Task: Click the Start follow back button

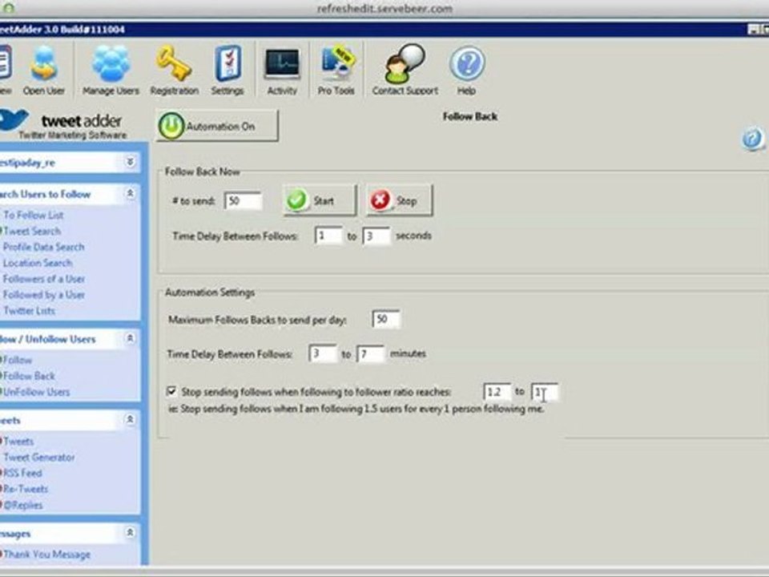Action: click(x=320, y=200)
